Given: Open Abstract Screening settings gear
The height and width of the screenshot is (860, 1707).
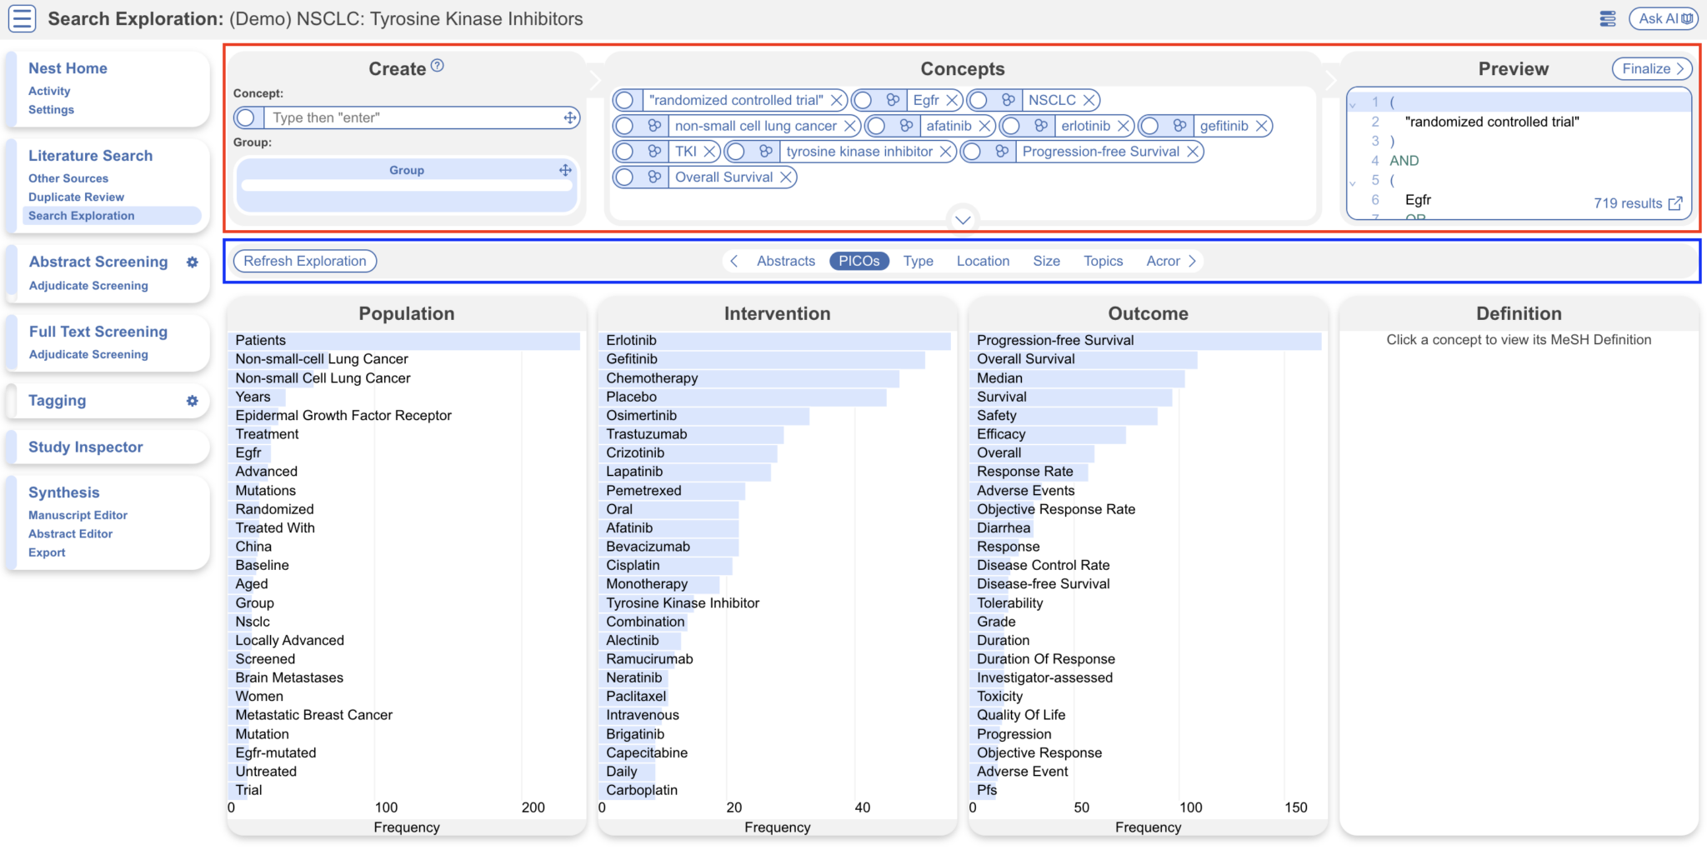Looking at the screenshot, I should [x=193, y=262].
